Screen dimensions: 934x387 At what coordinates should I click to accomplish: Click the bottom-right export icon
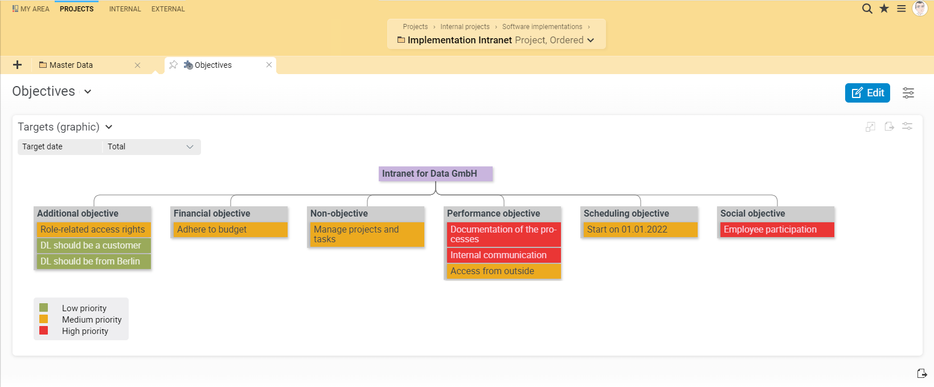click(922, 373)
